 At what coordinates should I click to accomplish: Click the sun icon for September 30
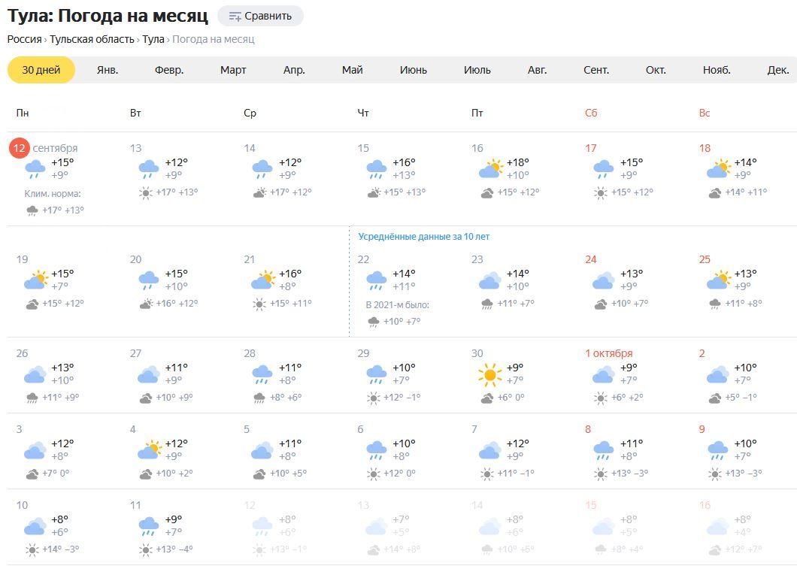[x=489, y=375]
